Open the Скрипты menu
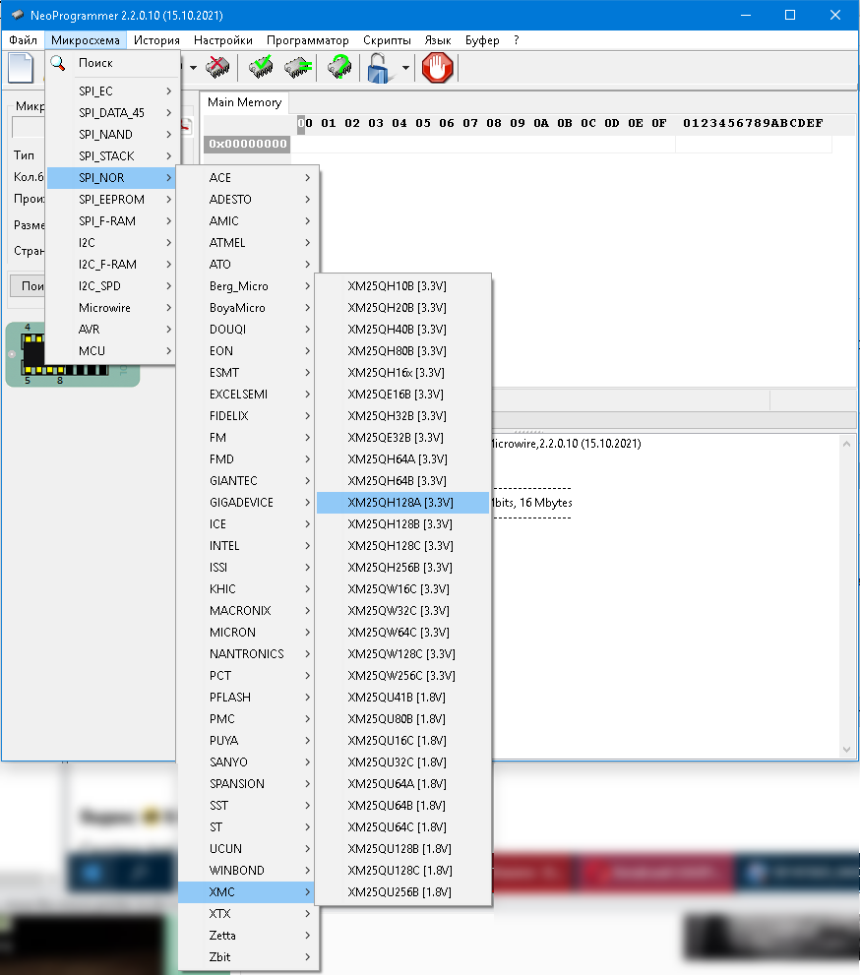860x975 pixels. click(387, 40)
